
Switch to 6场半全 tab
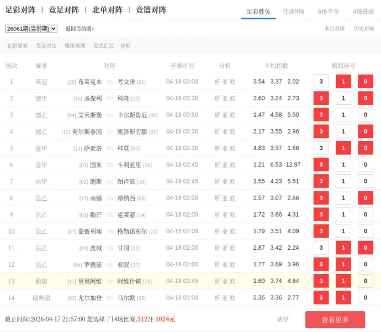pyautogui.click(x=329, y=11)
